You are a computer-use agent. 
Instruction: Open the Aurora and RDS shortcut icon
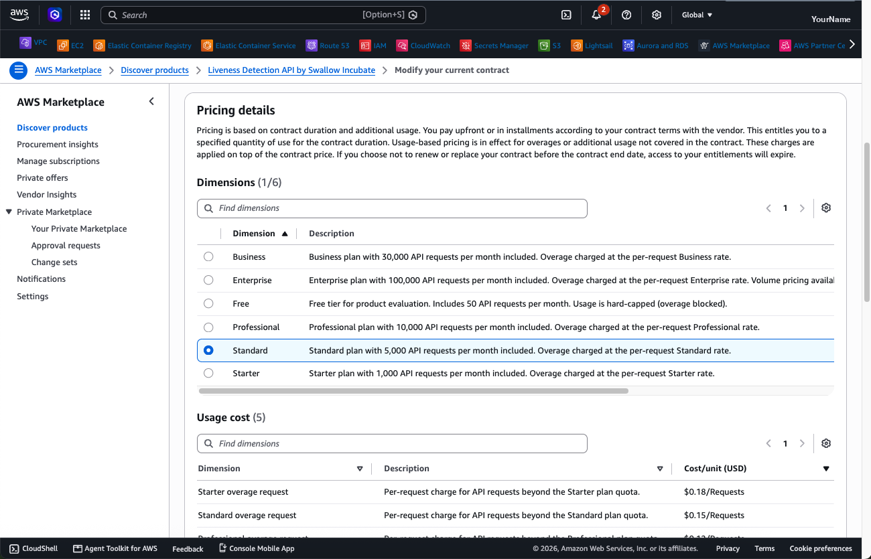[x=628, y=46]
